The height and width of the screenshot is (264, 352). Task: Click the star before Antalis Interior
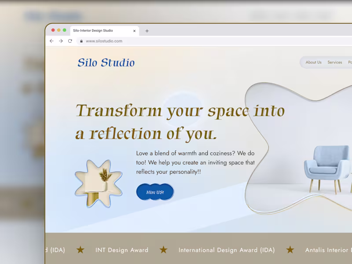290,249
